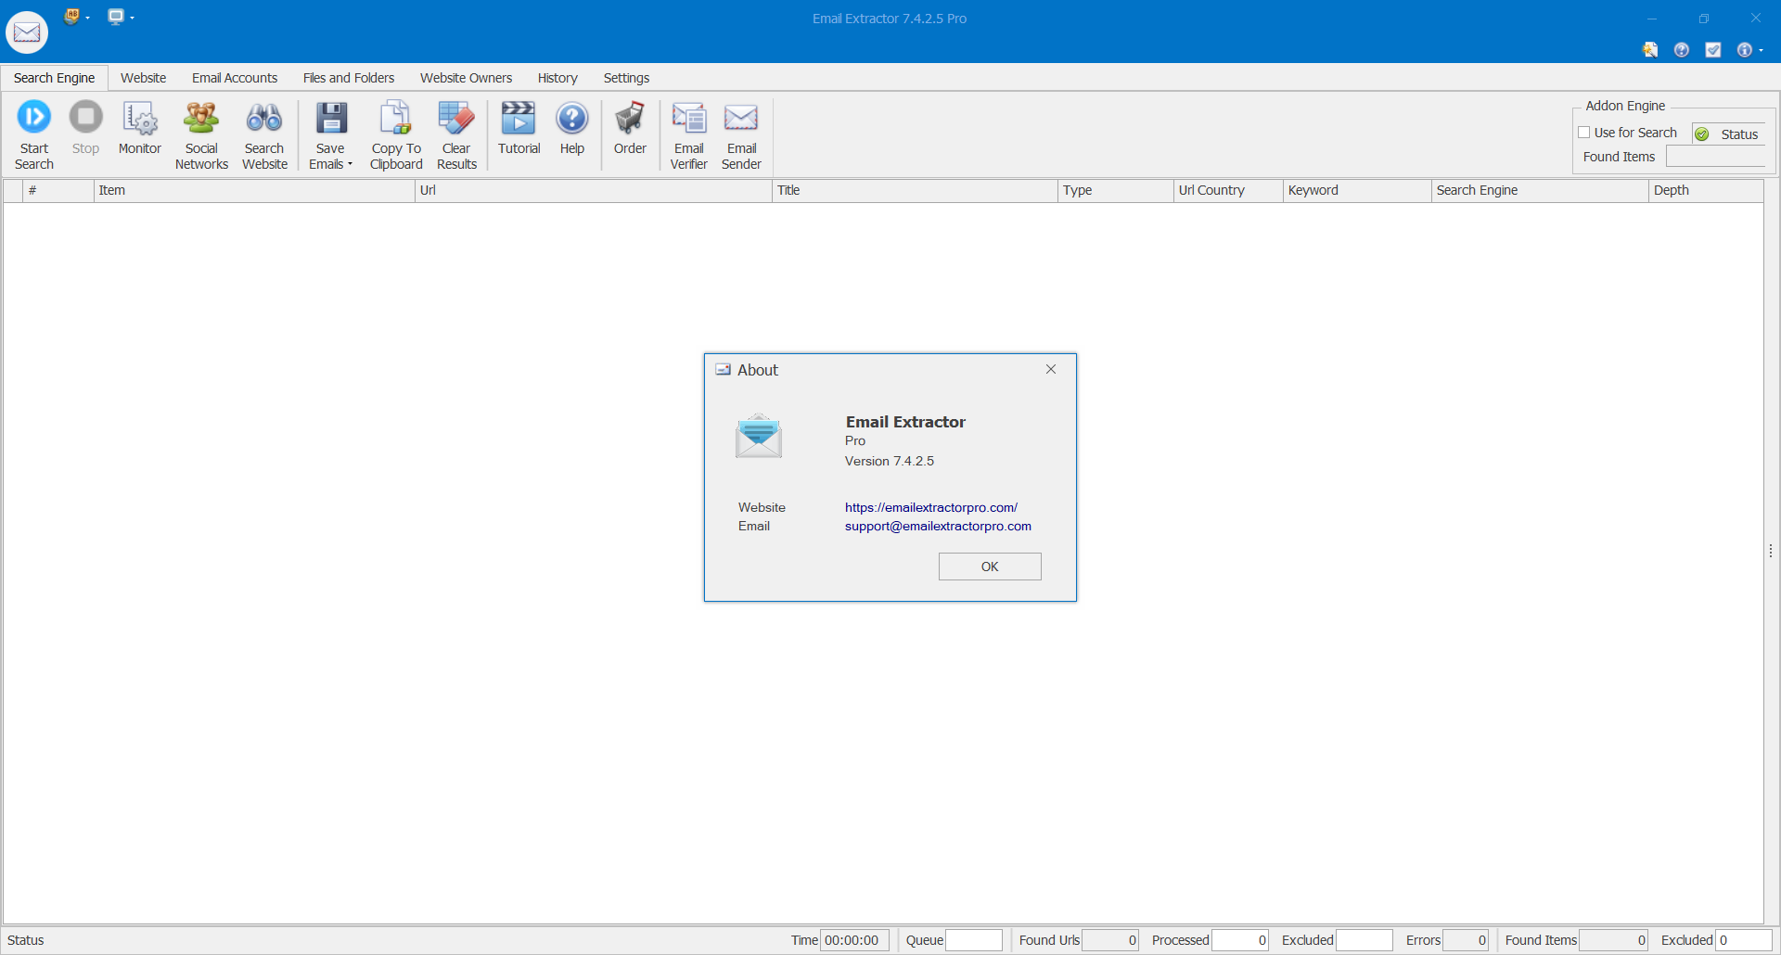Click OK in the About dialog
The width and height of the screenshot is (1781, 955).
(990, 567)
